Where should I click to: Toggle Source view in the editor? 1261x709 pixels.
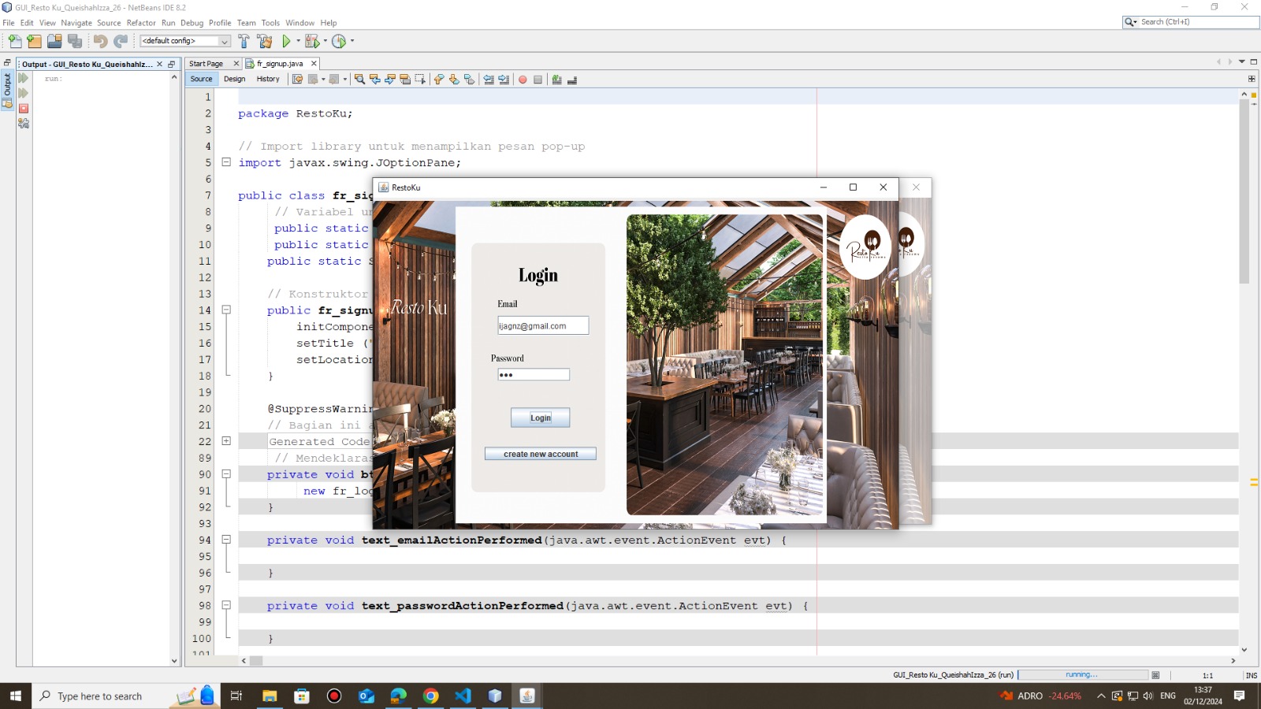(201, 79)
